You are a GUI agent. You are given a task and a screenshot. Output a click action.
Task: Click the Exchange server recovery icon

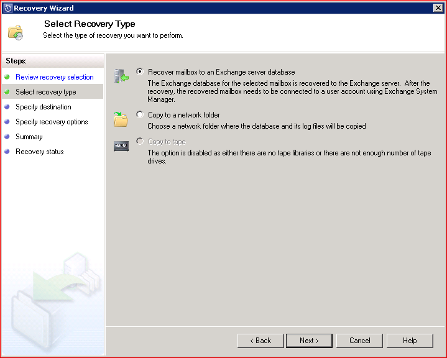point(121,76)
